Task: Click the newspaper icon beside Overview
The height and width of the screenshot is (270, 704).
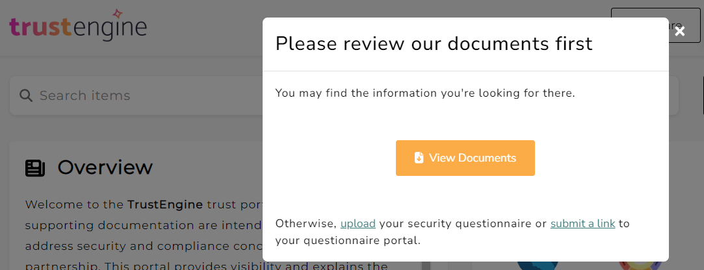Action: [x=35, y=168]
